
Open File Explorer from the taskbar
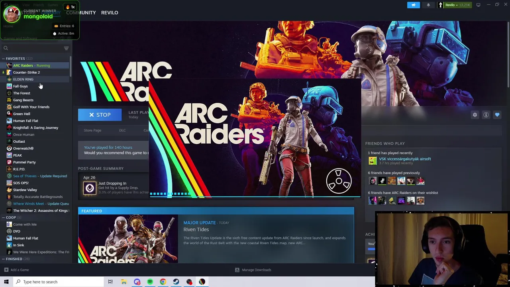124,282
